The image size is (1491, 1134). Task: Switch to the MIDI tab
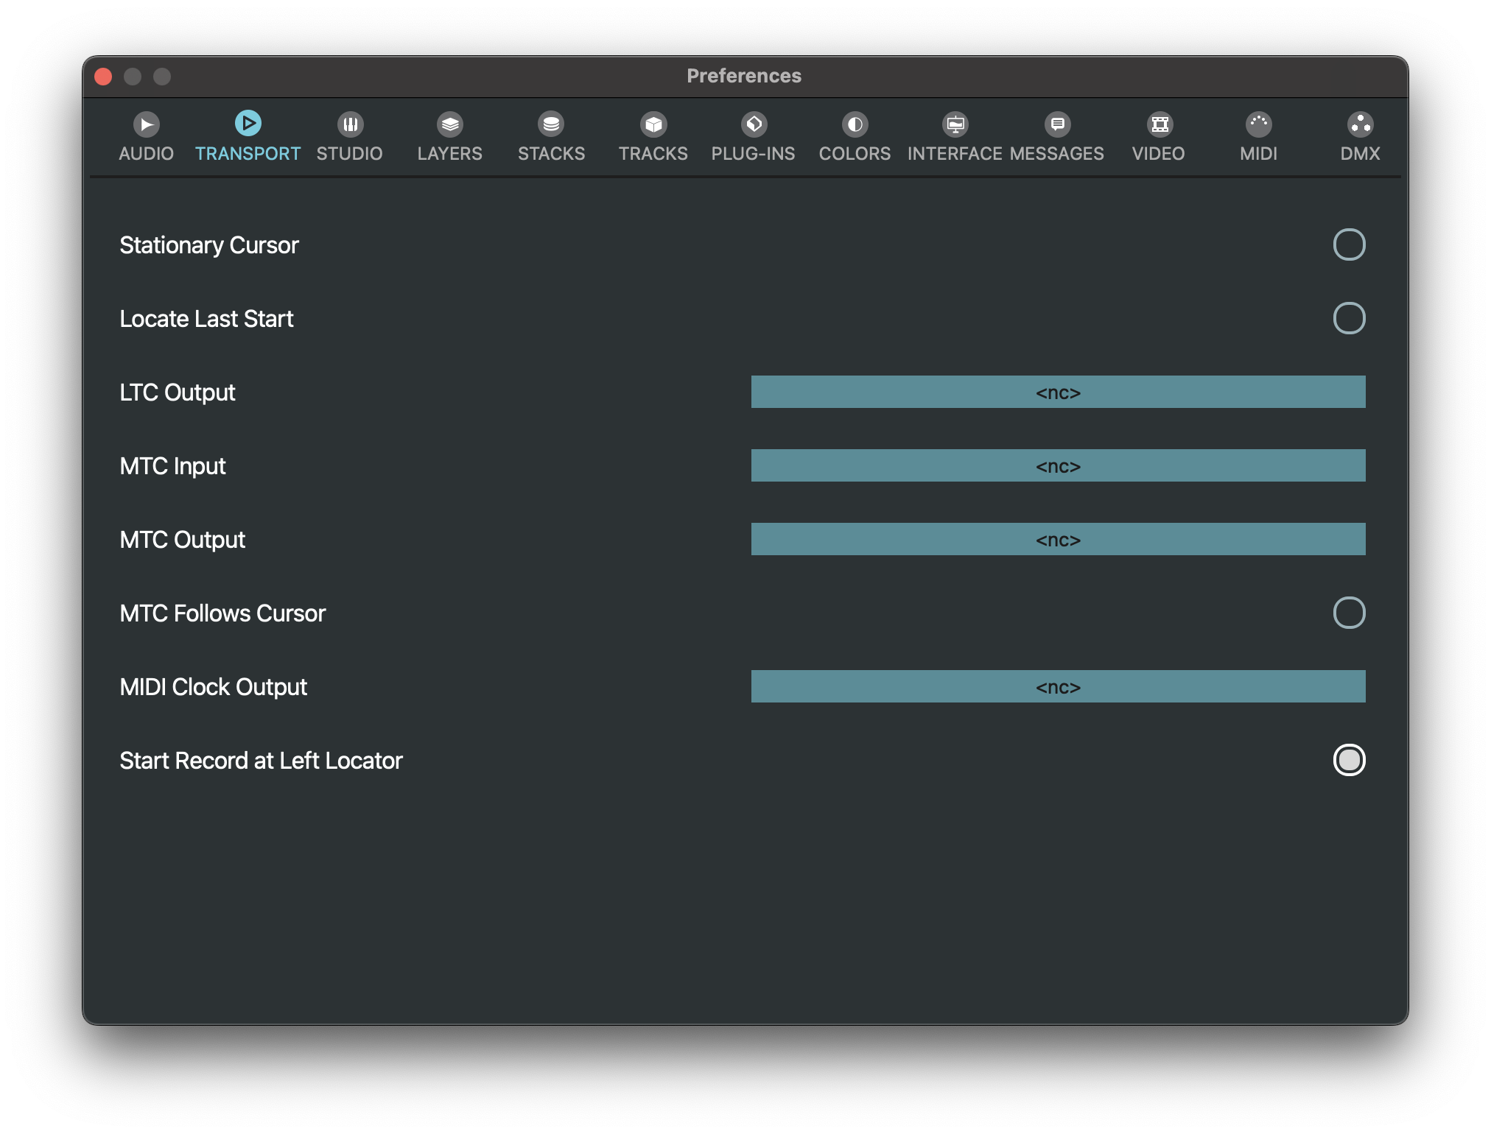[x=1258, y=153]
